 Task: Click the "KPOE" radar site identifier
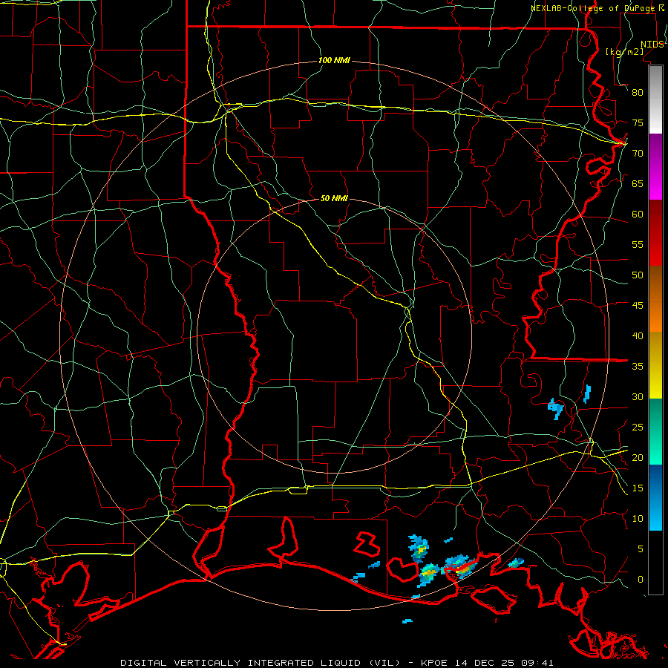click(x=436, y=663)
